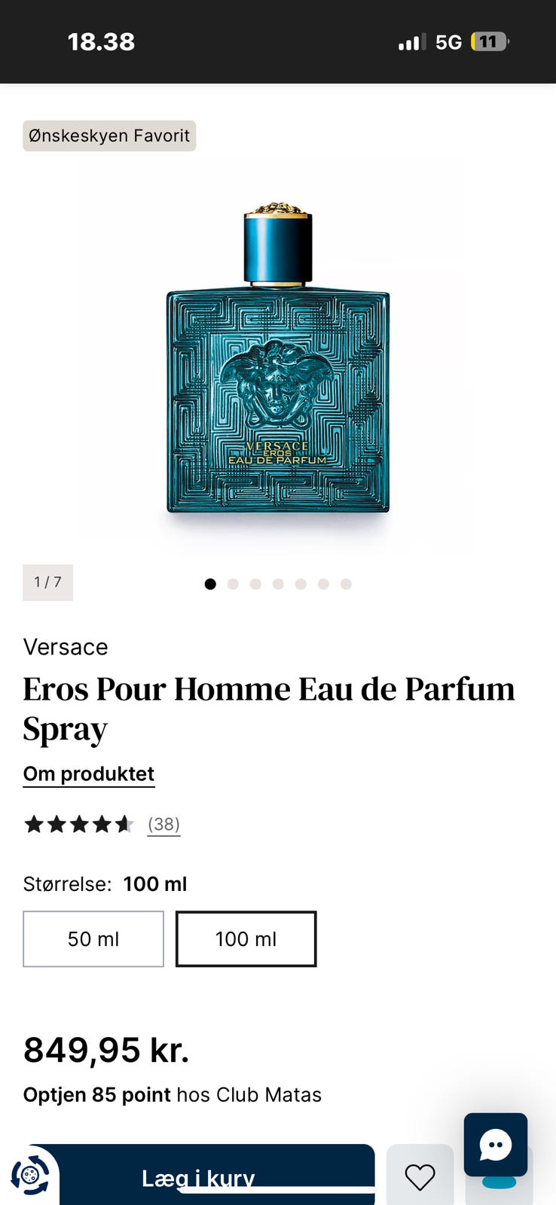Check the battery indicator in status bar
The width and height of the screenshot is (556, 1205).
(489, 41)
